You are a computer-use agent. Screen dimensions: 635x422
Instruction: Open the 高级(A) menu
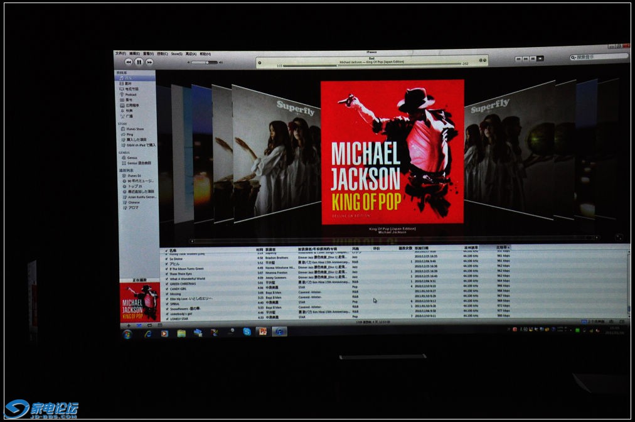(191, 53)
